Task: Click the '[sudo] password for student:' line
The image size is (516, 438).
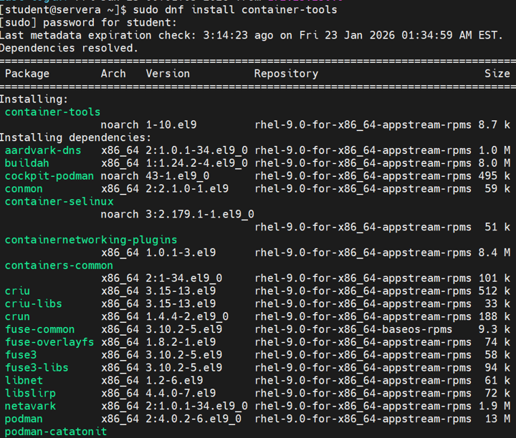Action: coord(88,23)
